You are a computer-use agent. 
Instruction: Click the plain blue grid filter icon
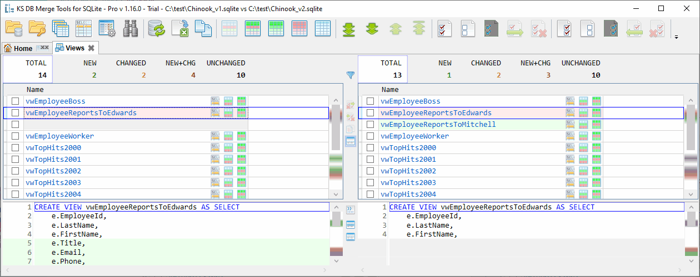click(323, 28)
